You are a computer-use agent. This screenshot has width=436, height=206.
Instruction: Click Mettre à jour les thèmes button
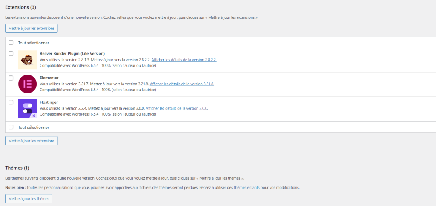point(29,199)
